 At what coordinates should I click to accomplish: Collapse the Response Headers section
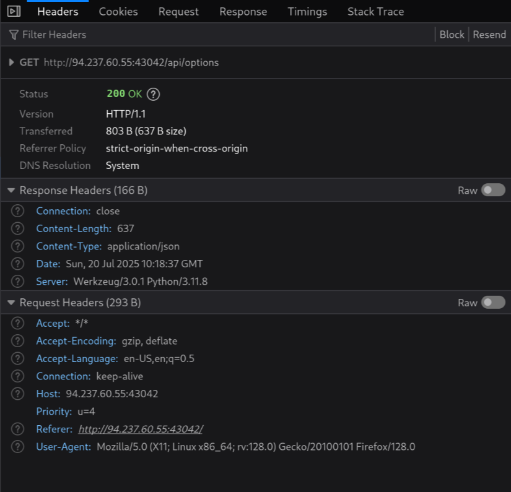pos(11,190)
